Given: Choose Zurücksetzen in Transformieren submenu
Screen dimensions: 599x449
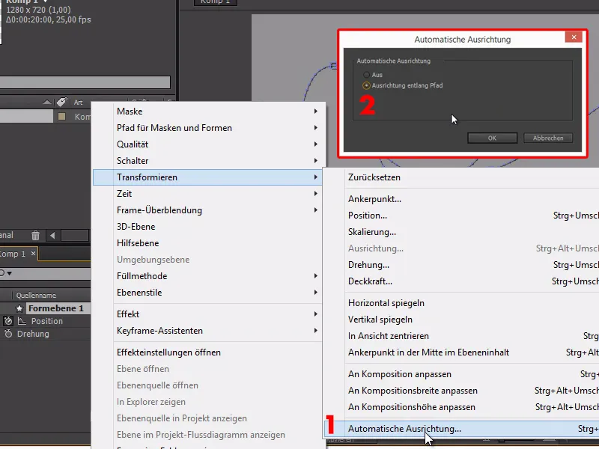Looking at the screenshot, I should click(461, 177).
